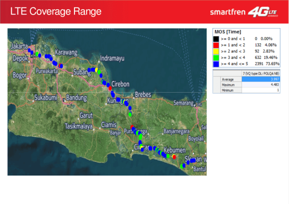The width and height of the screenshot is (289, 204).
Task: Click the Indramayu label on map
Action: [112, 58]
